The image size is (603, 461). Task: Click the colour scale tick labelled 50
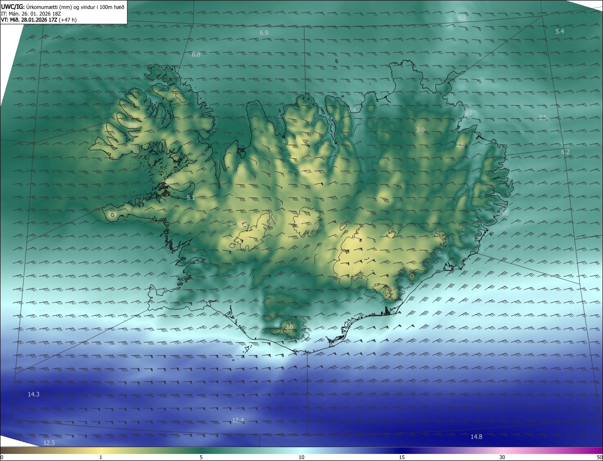[599, 457]
